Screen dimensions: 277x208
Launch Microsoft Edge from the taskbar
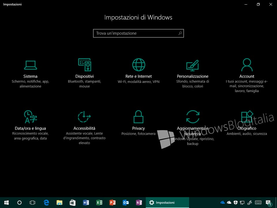pyautogui.click(x=46, y=203)
